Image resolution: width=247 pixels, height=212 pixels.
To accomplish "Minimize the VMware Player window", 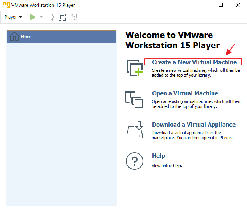I will point(204,5).
